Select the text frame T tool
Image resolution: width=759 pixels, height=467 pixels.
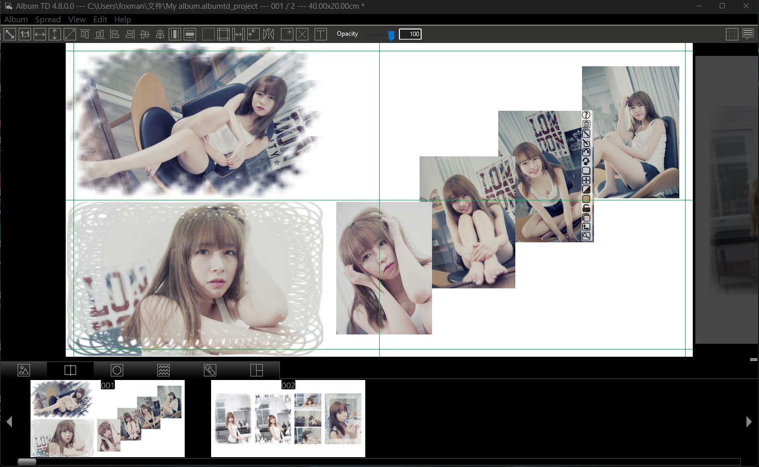[x=321, y=34]
